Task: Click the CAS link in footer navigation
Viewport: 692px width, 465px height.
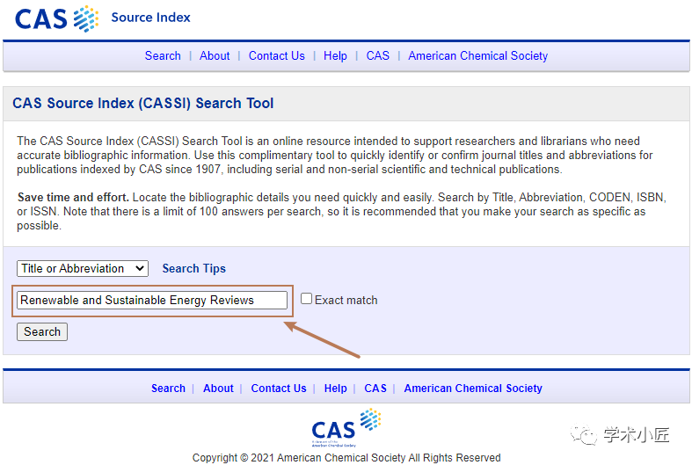Action: pyautogui.click(x=375, y=389)
